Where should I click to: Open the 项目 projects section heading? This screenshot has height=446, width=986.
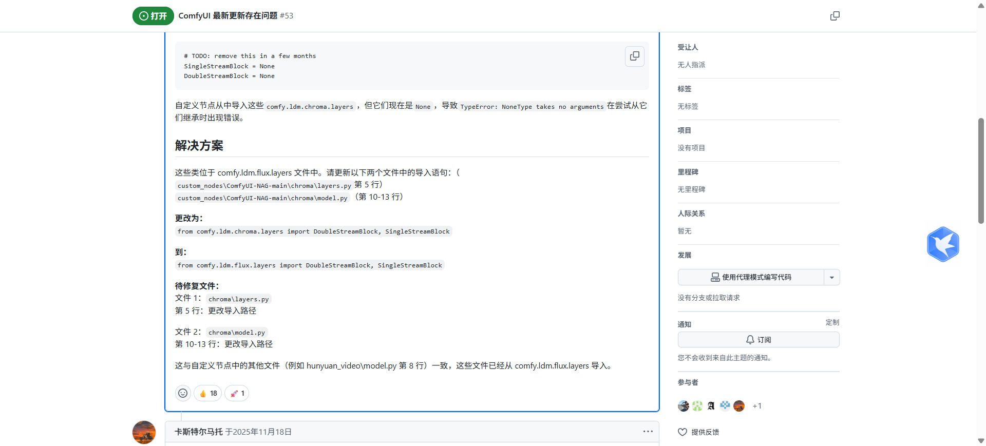click(x=685, y=130)
